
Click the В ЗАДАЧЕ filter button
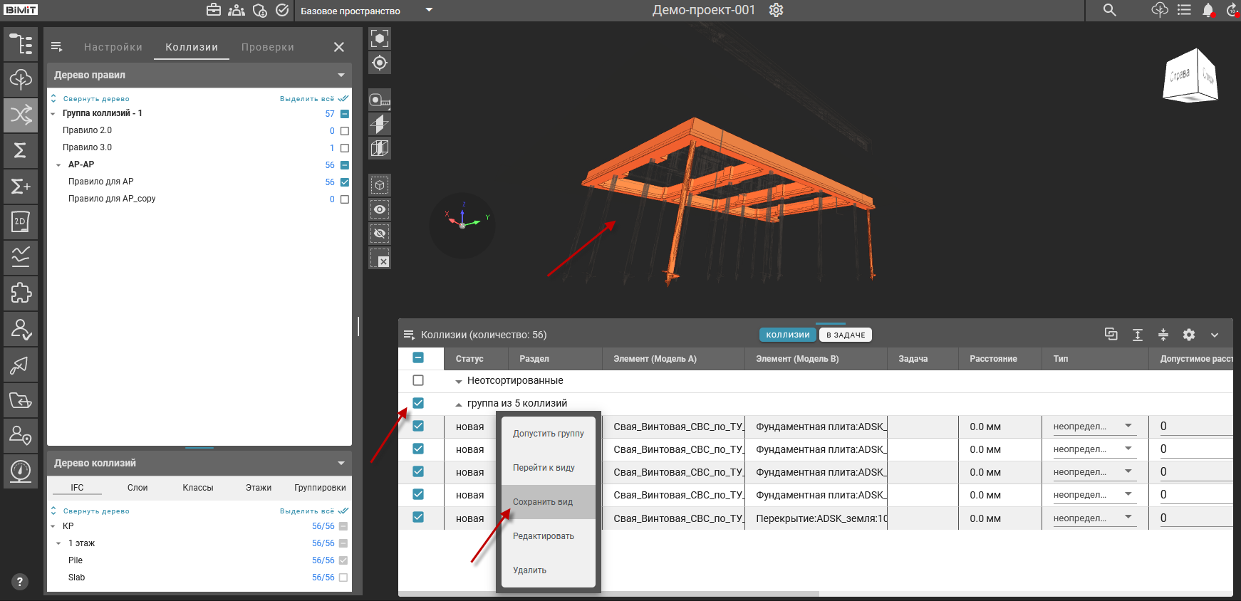click(846, 335)
